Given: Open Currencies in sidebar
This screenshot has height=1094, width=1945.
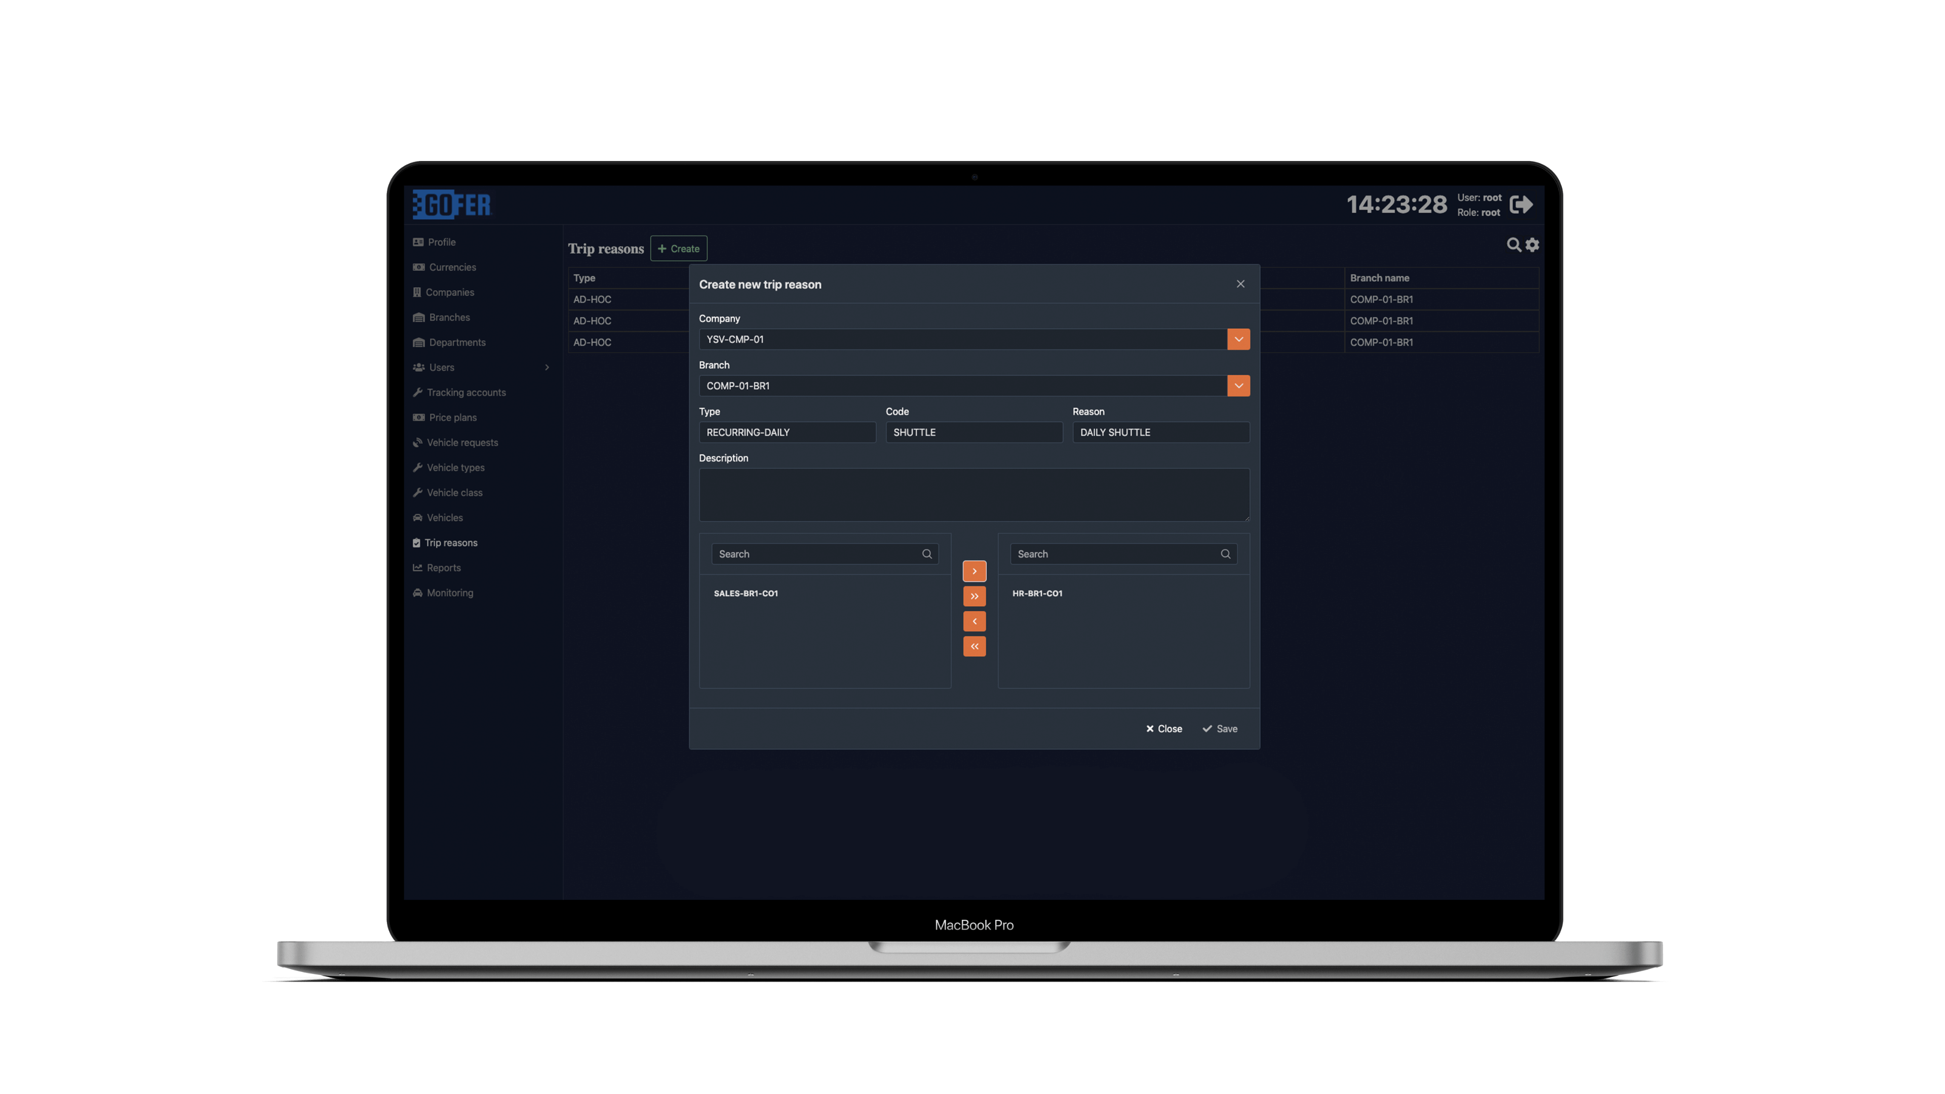Looking at the screenshot, I should pyautogui.click(x=445, y=267).
